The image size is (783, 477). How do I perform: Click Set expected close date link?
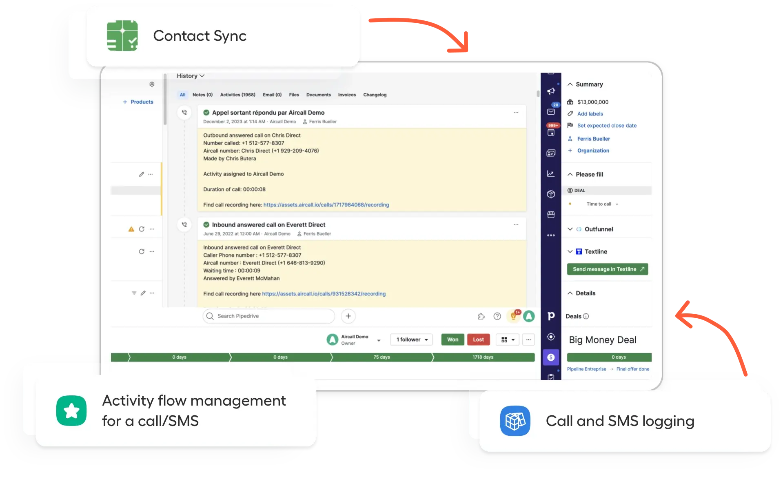click(607, 126)
